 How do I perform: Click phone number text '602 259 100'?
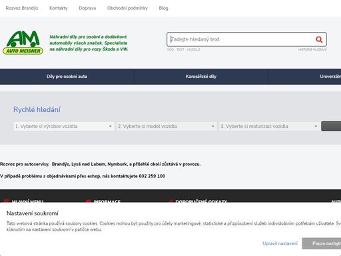(x=152, y=176)
